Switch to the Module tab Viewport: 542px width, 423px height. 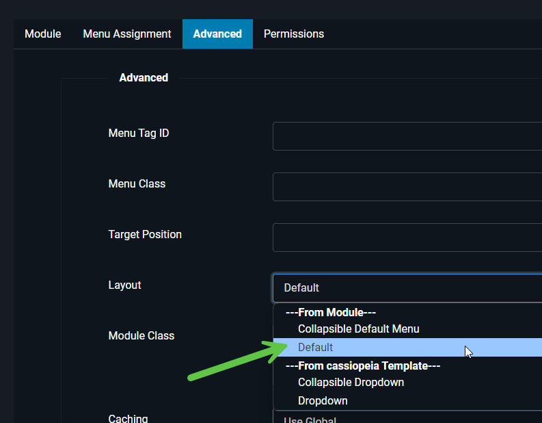coord(42,34)
